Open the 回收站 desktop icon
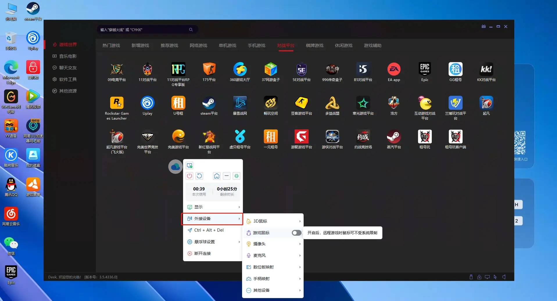Screen dimensions: 557x301 pyautogui.click(x=11, y=41)
